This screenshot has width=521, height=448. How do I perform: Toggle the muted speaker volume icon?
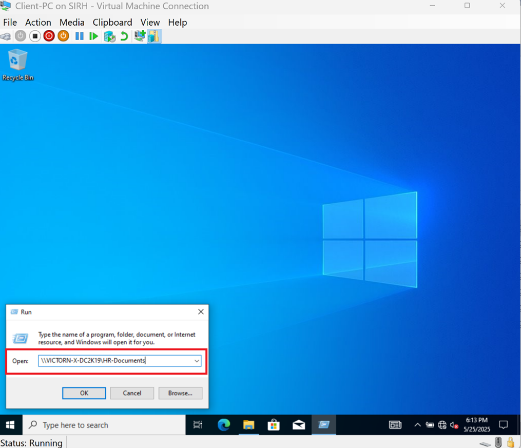[454, 425]
